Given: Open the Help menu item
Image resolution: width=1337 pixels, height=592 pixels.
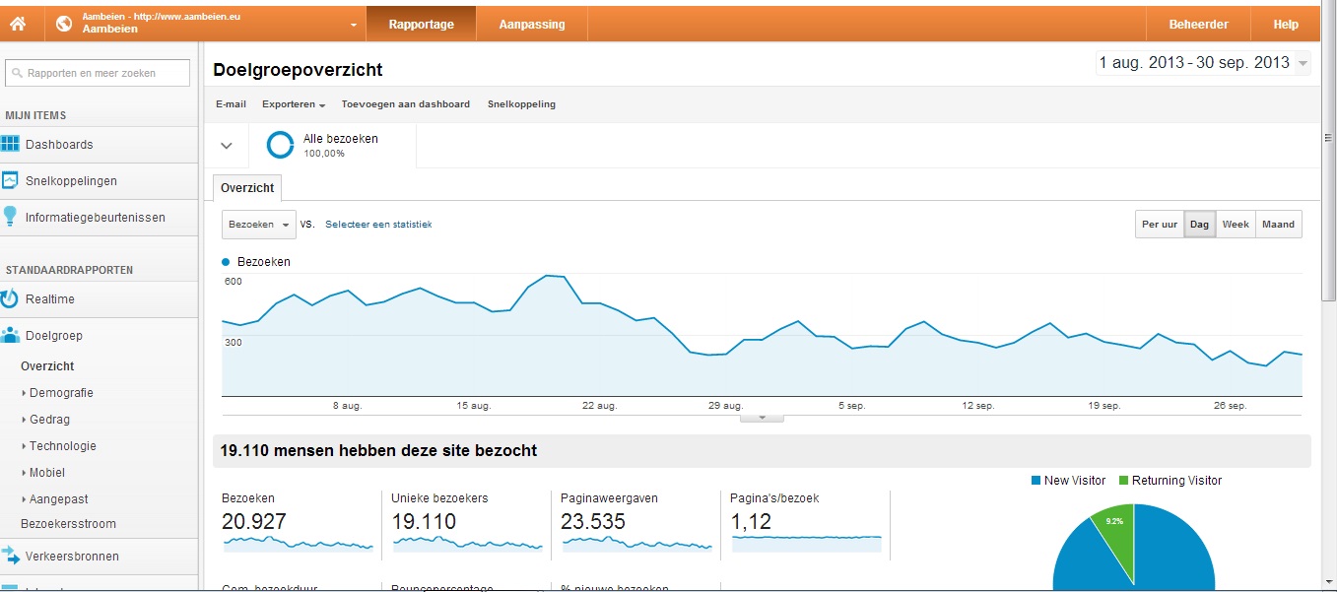Looking at the screenshot, I should [x=1286, y=24].
